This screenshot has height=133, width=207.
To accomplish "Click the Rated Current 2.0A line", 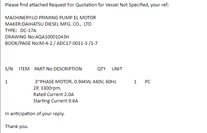I will click(53, 95).
